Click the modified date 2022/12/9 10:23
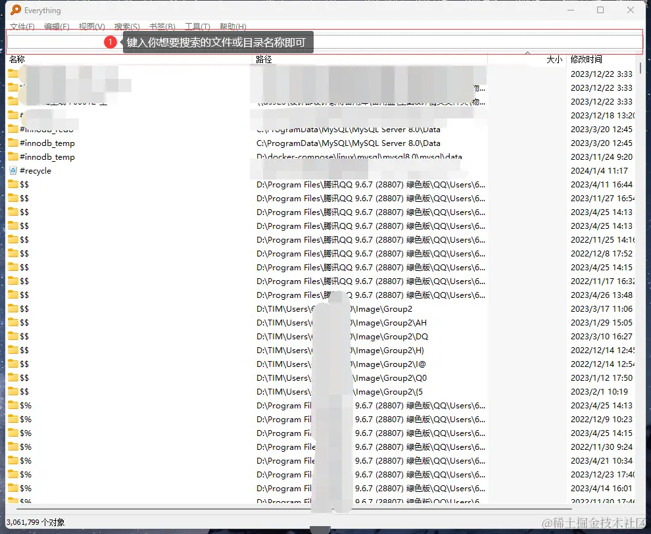The width and height of the screenshot is (651, 534). point(601,420)
